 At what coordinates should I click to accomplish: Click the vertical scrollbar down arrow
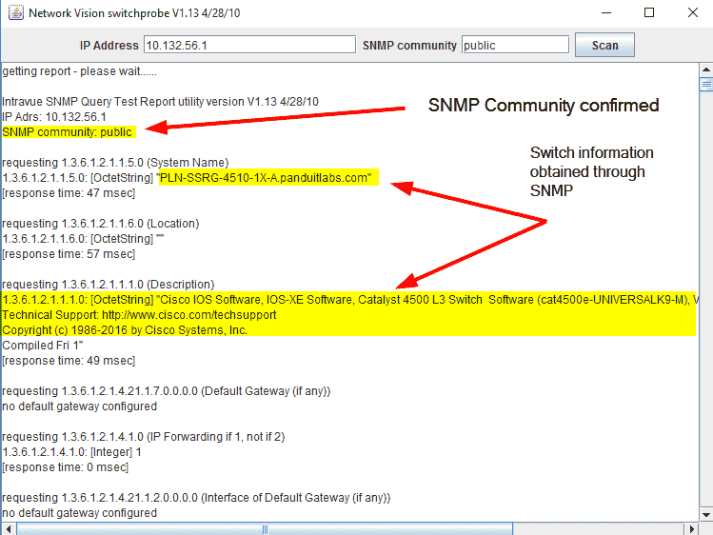[705, 515]
